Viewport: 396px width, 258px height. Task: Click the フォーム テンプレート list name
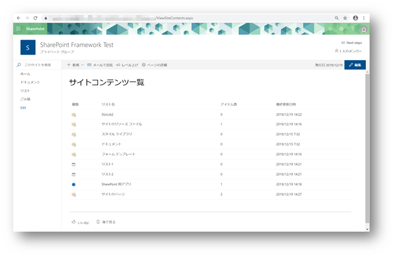click(x=118, y=154)
